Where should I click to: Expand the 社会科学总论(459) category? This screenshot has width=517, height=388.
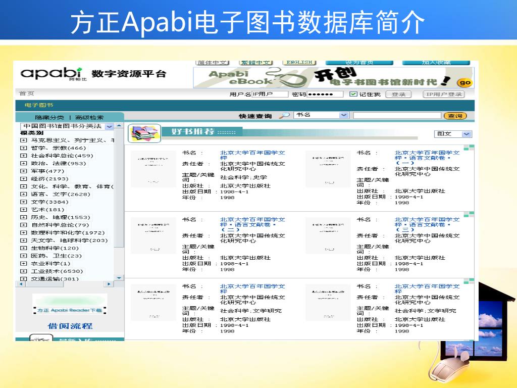pyautogui.click(x=23, y=156)
